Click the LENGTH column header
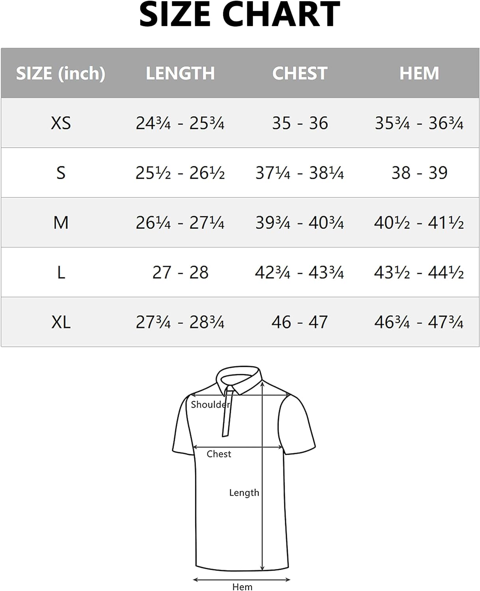This screenshot has height=591, width=480. (180, 73)
